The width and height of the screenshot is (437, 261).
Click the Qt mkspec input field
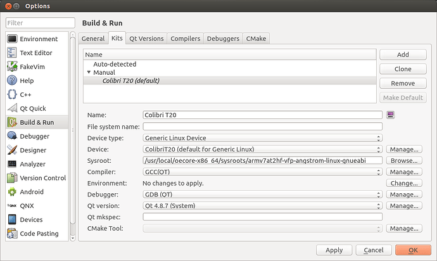(x=263, y=217)
